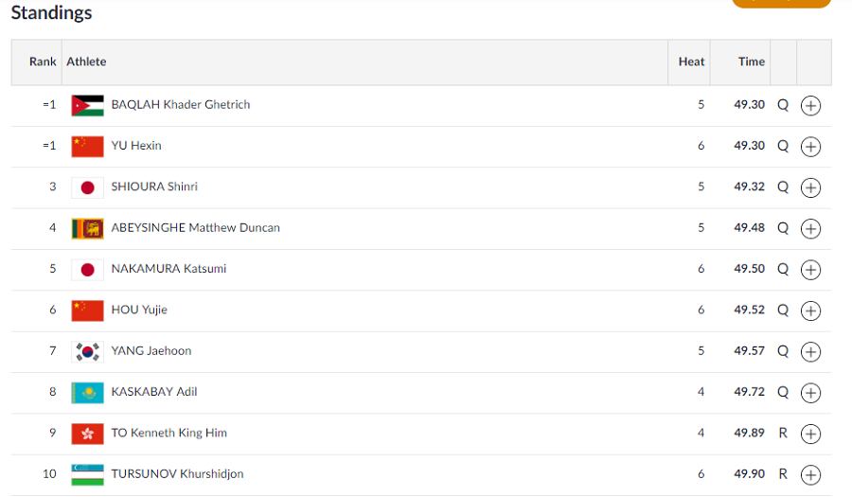Expand details for BAQLAH Khader Ghetrich

(x=810, y=105)
